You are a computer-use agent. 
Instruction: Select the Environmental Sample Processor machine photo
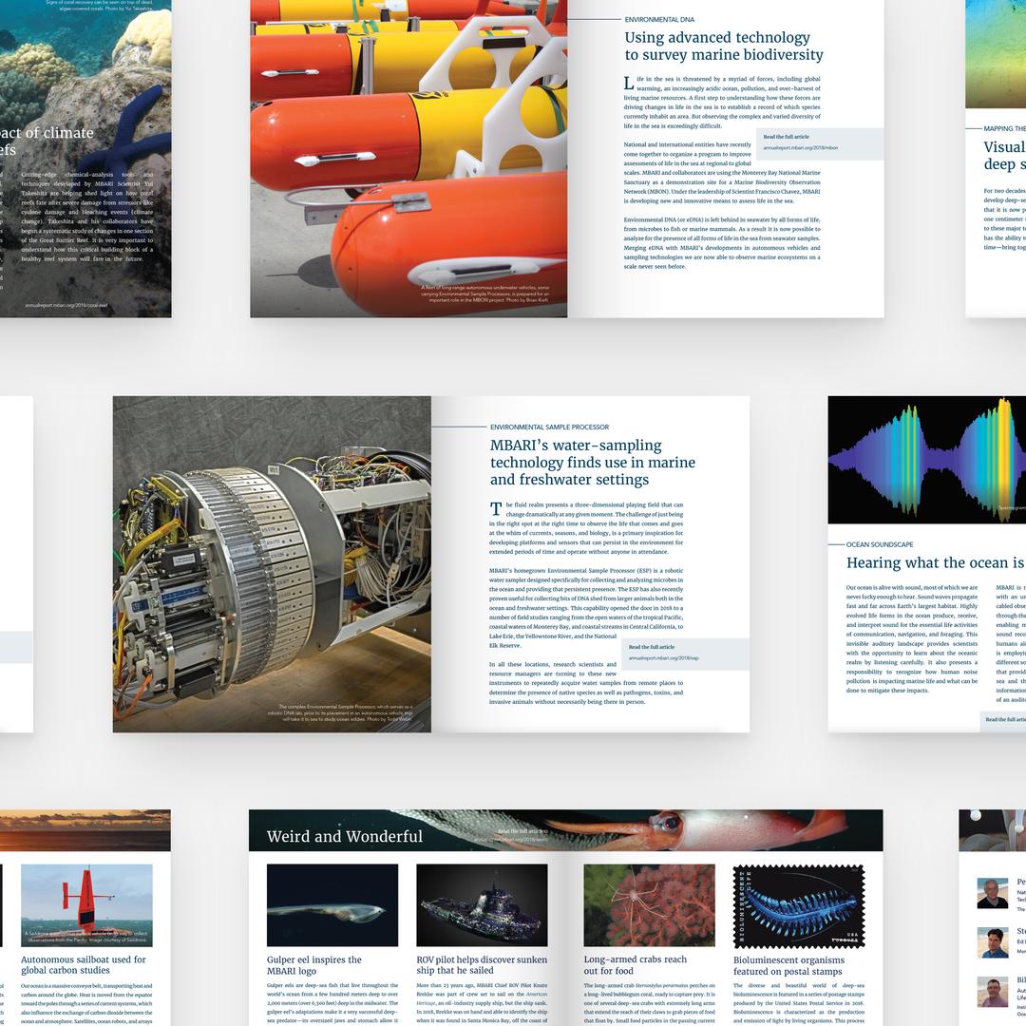coord(273,564)
